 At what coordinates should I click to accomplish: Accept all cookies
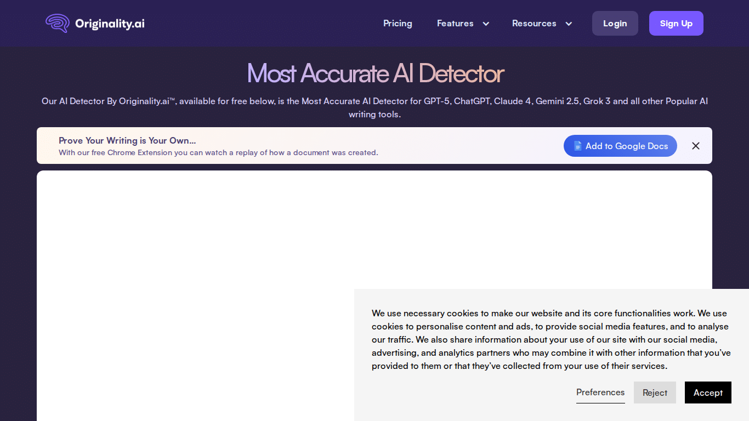coord(708,392)
